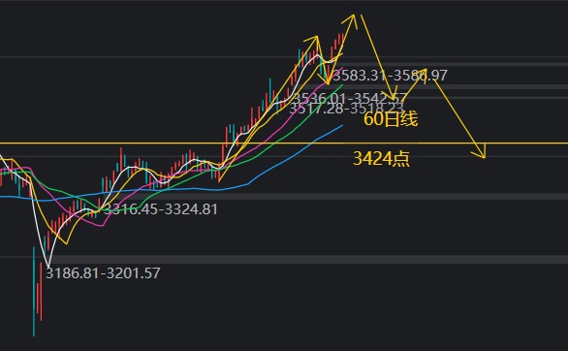The width and height of the screenshot is (568, 351).
Task: Click the 3517.28-3518.23 price label
Action: pos(346,108)
